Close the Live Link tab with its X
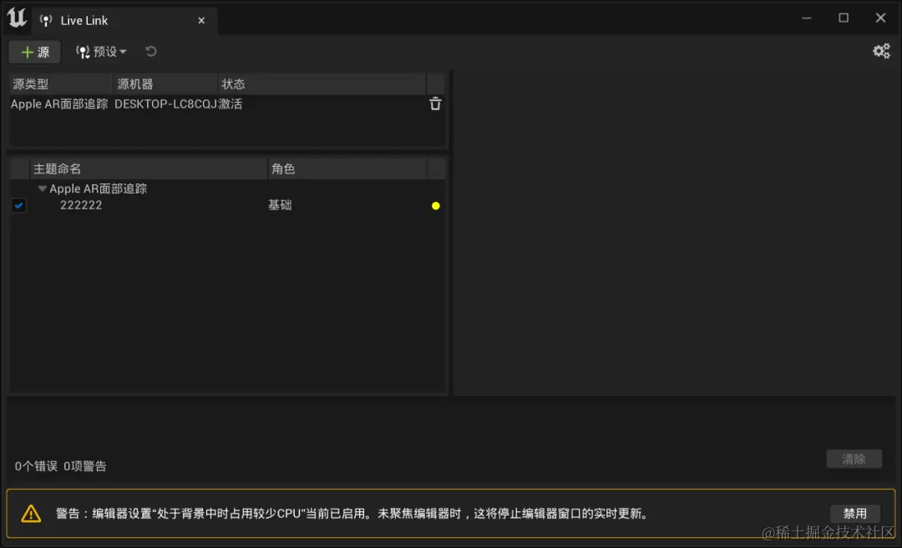Screen dimensions: 902x548 [201, 20]
